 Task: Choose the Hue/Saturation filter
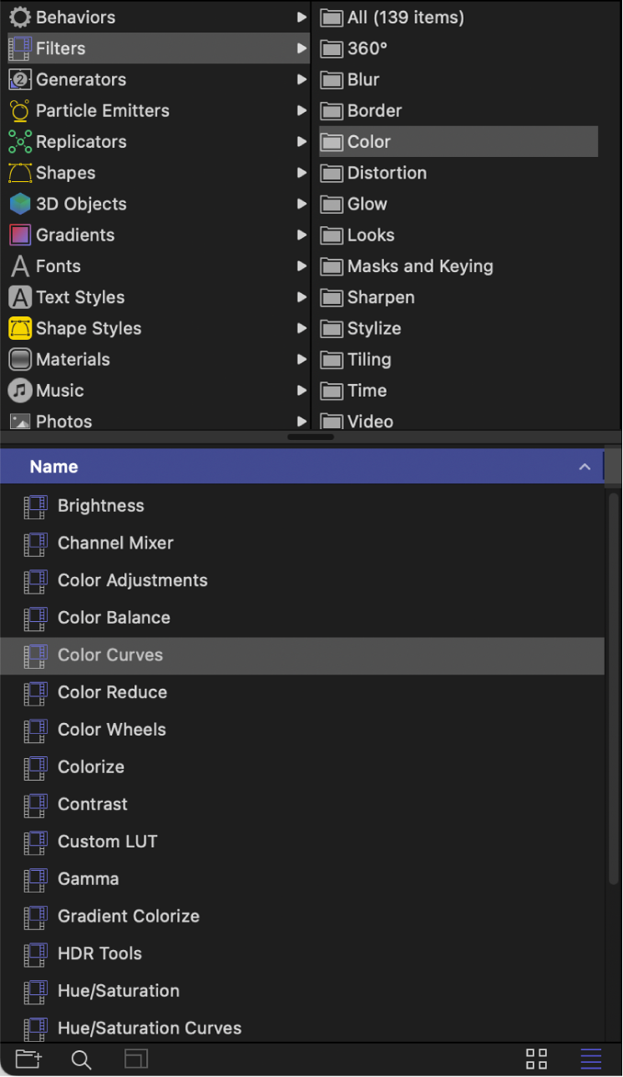point(119,991)
